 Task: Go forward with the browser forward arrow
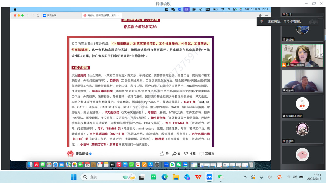[33, 15]
